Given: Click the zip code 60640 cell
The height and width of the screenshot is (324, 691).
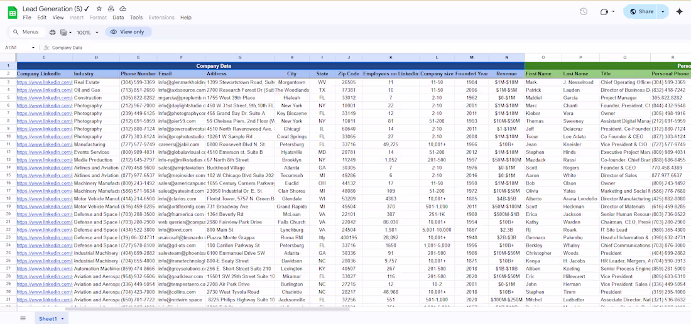Looking at the screenshot, I should click(x=349, y=129).
